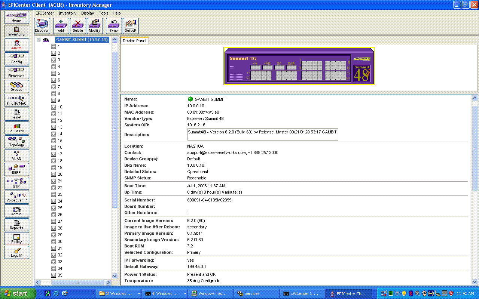
Task: Select GAMBIT-SUMMIT (10.0.0.10) in tree
Action: pos(82,40)
